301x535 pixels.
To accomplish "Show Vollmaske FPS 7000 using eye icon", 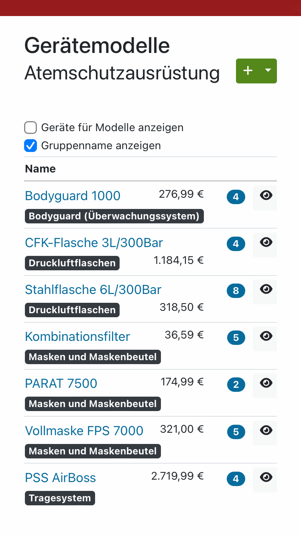I will coord(265,431).
